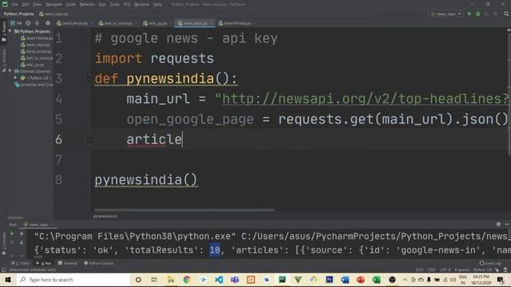Open the Task View taskbar icon
The width and height of the screenshot is (511, 287).
point(154,280)
